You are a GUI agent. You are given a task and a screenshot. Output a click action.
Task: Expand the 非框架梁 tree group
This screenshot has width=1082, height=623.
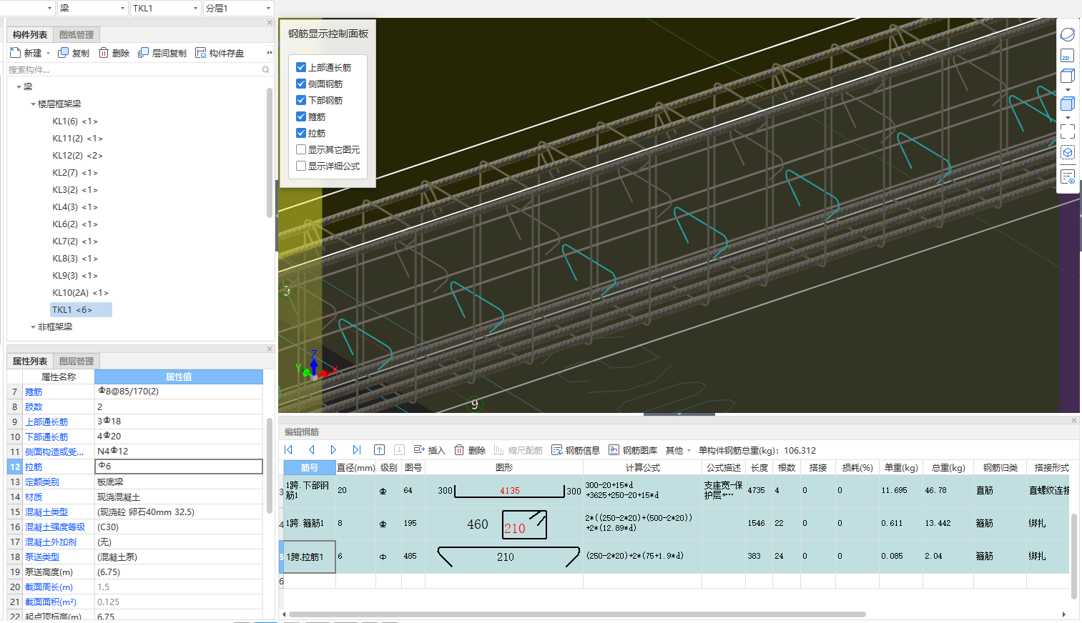33,327
